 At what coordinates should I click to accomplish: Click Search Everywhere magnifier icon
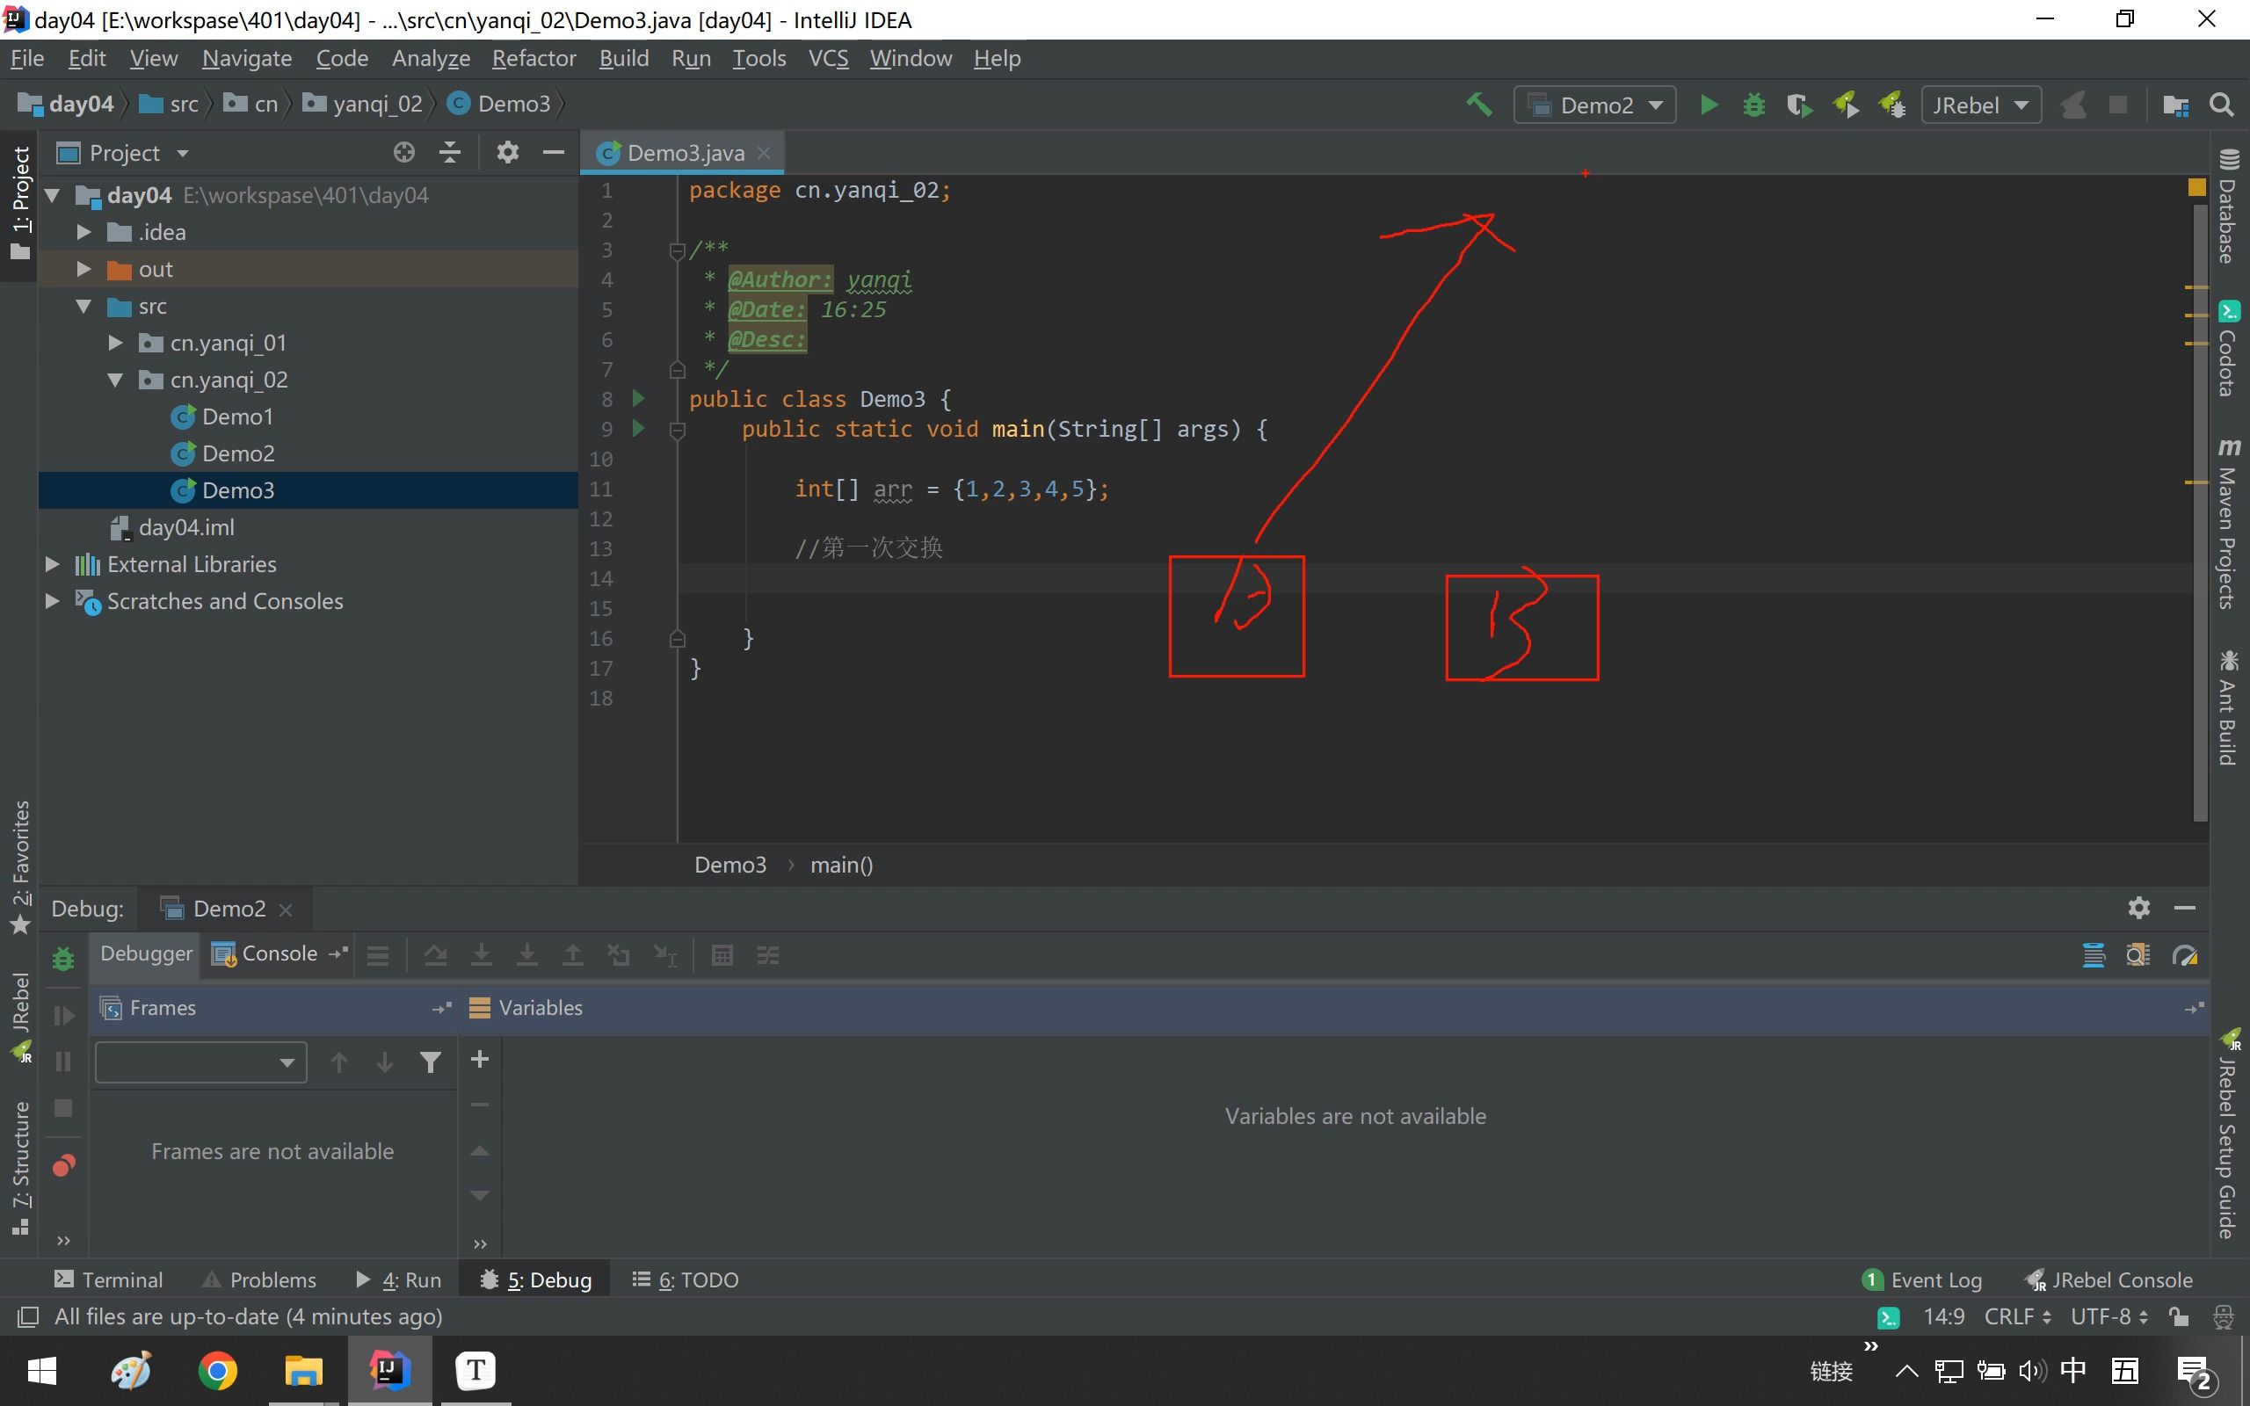tap(2221, 105)
